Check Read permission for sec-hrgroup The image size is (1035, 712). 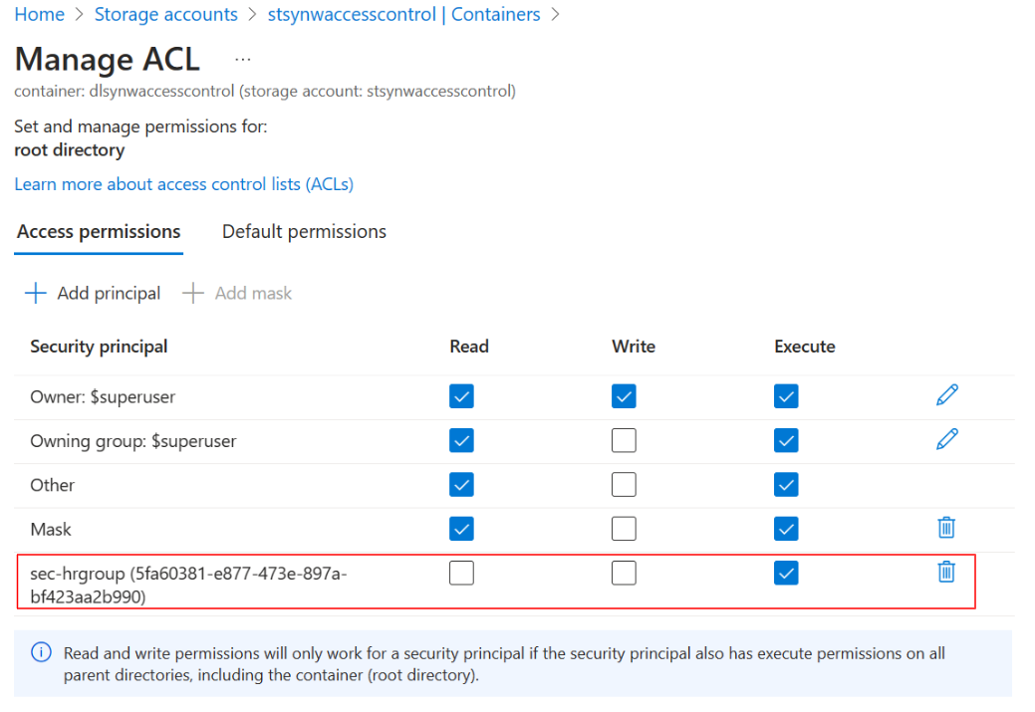click(461, 573)
